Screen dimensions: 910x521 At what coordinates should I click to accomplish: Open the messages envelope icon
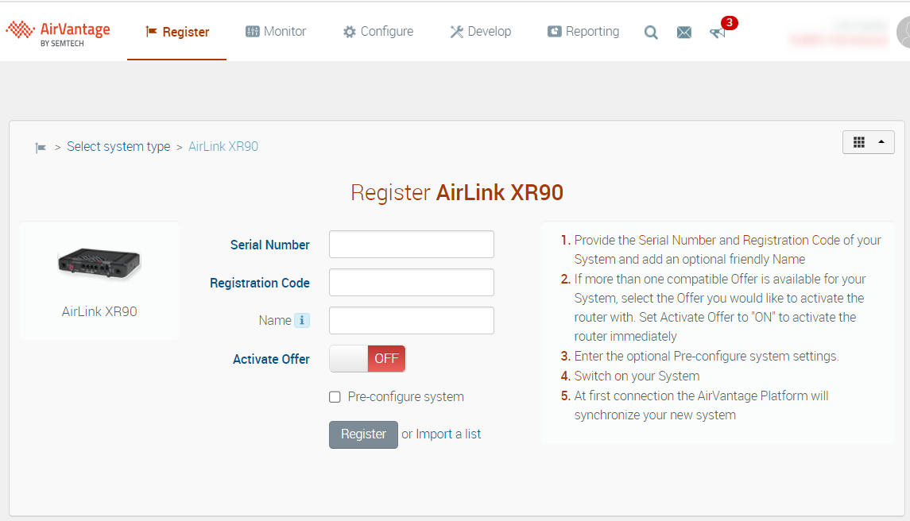(x=683, y=33)
